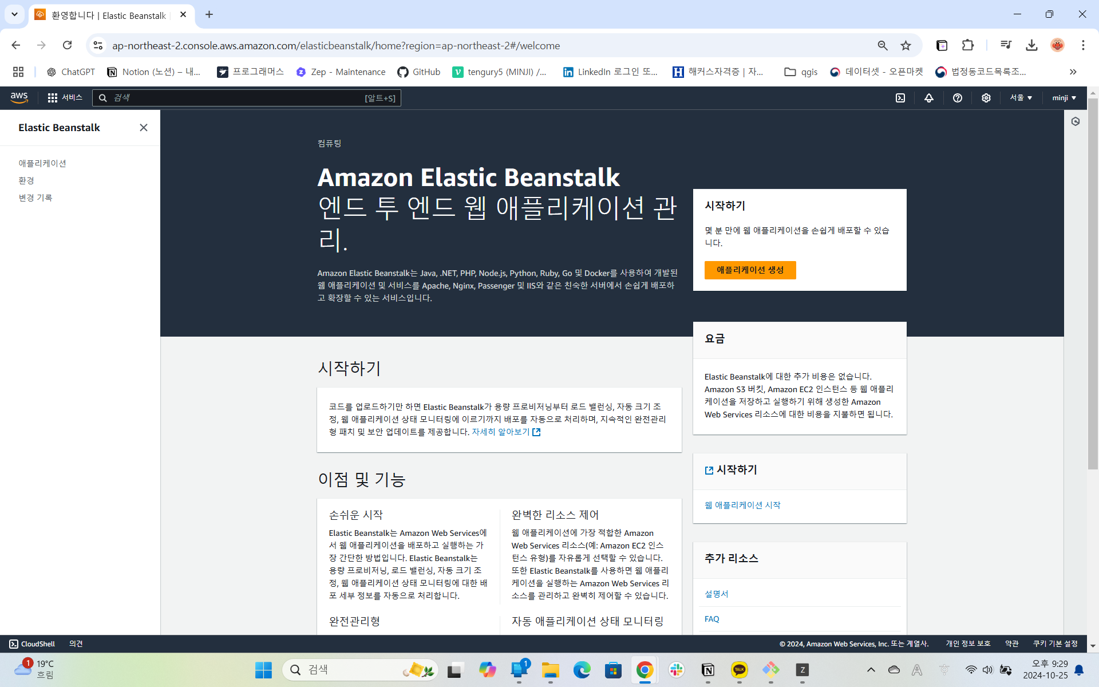Image resolution: width=1099 pixels, height=687 pixels.
Task: Select 변경 기록 in the sidebar
Action: (35, 198)
